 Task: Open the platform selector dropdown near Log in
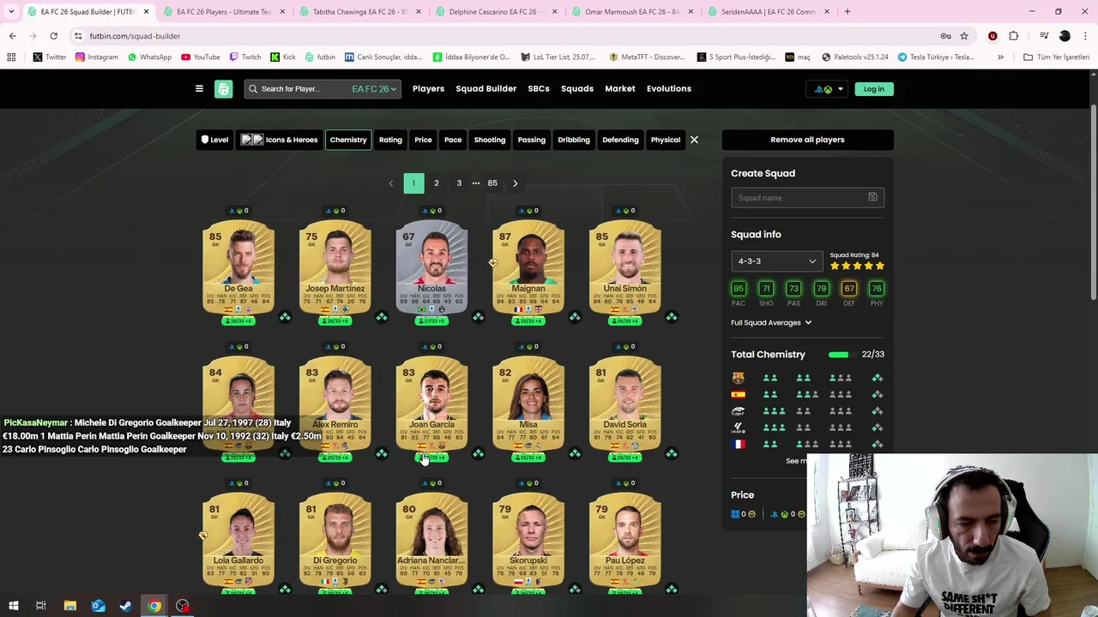coord(828,88)
